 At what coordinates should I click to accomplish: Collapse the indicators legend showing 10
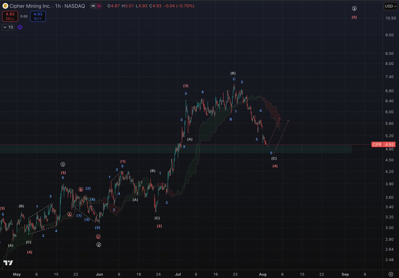[x=8, y=27]
